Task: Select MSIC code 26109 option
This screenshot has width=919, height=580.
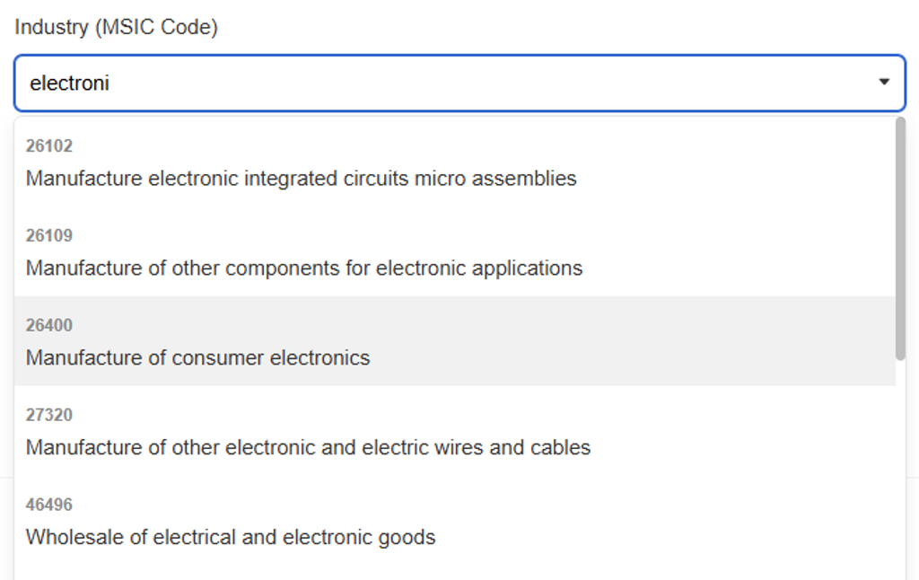Action: tap(49, 235)
